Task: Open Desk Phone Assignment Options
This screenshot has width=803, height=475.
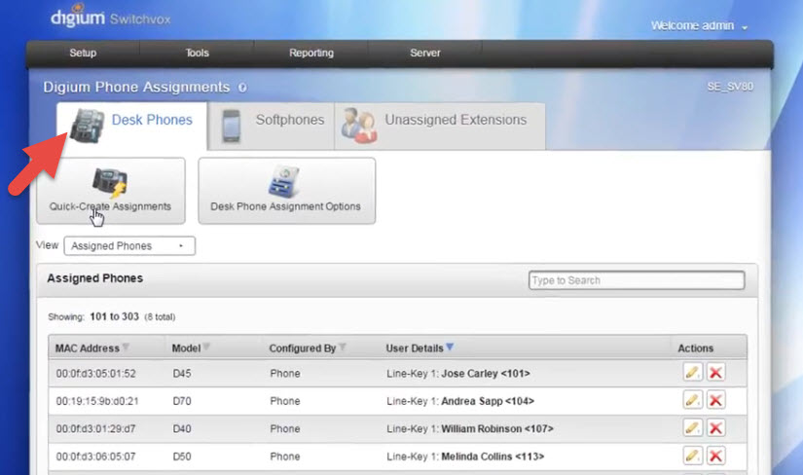Action: coord(287,191)
